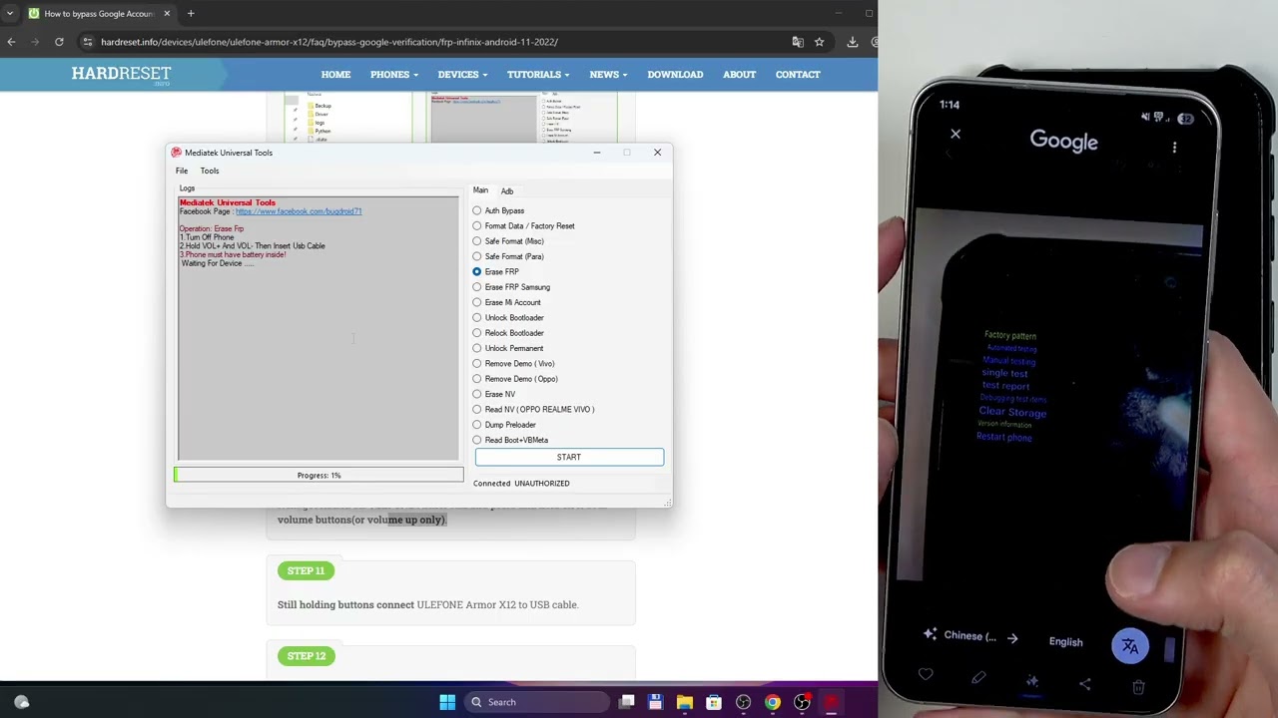The width and height of the screenshot is (1278, 718).
Task: Choose the Safe Format (Para) radio button
Action: click(508, 256)
